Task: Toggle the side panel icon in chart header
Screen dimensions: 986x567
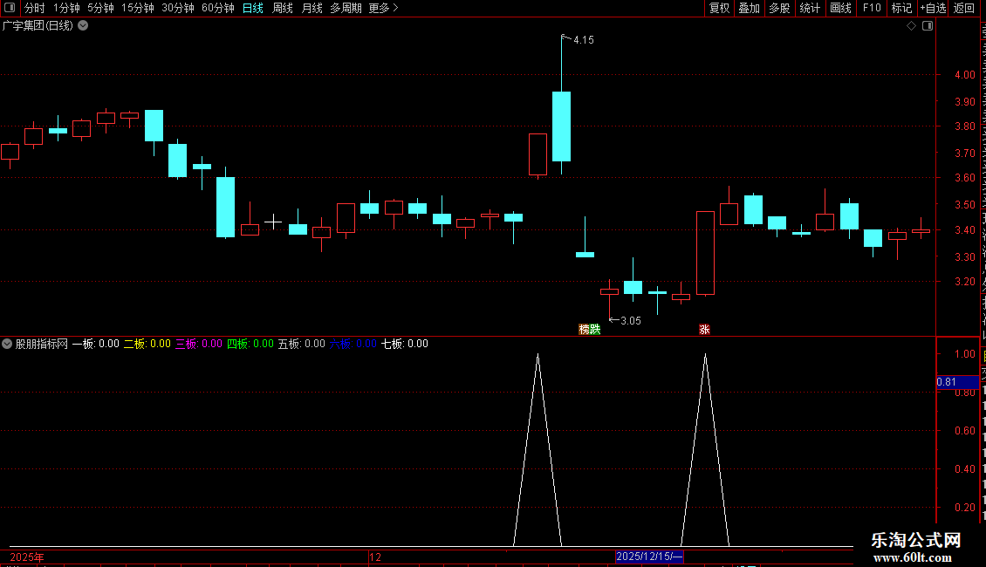Action: (x=928, y=26)
